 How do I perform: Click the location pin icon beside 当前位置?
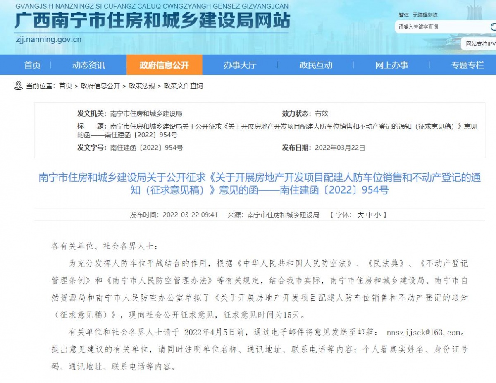18,86
